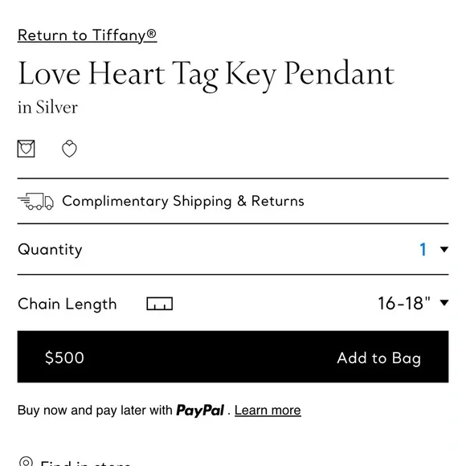The image size is (466, 466).
Task: Open the Return to Tiffany® collection link
Action: (x=87, y=35)
